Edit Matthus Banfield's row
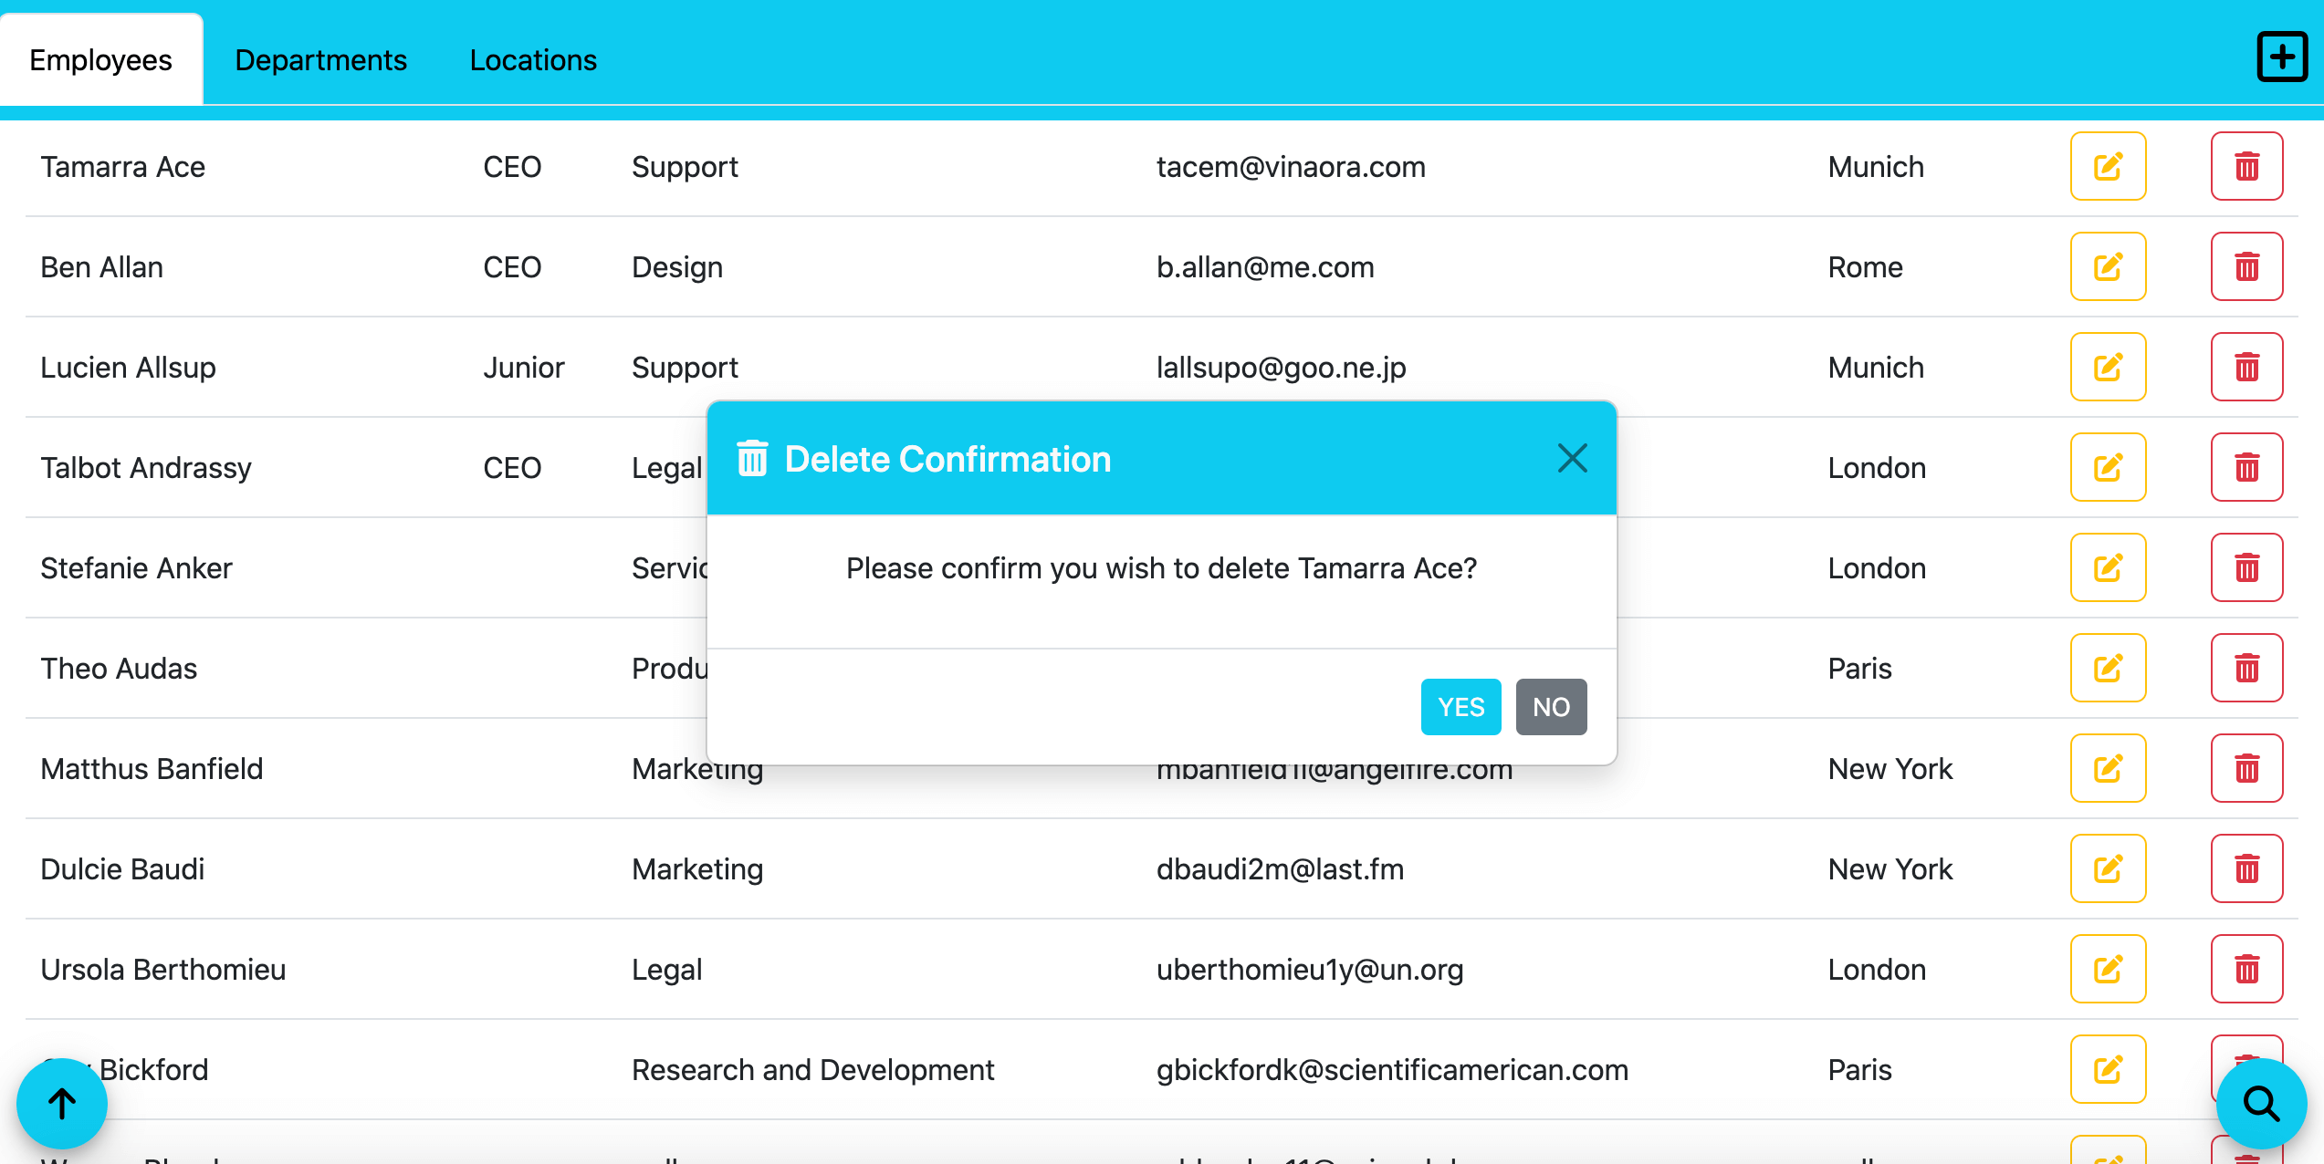Viewport: 2324px width, 1164px height. point(2107,769)
